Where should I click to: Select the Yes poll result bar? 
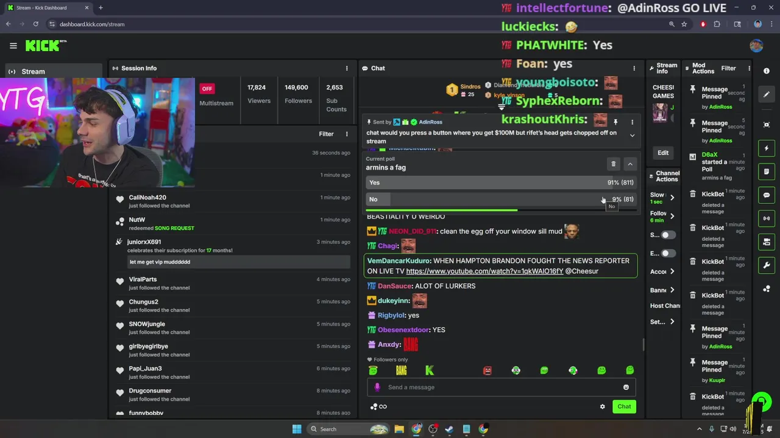tap(501, 182)
